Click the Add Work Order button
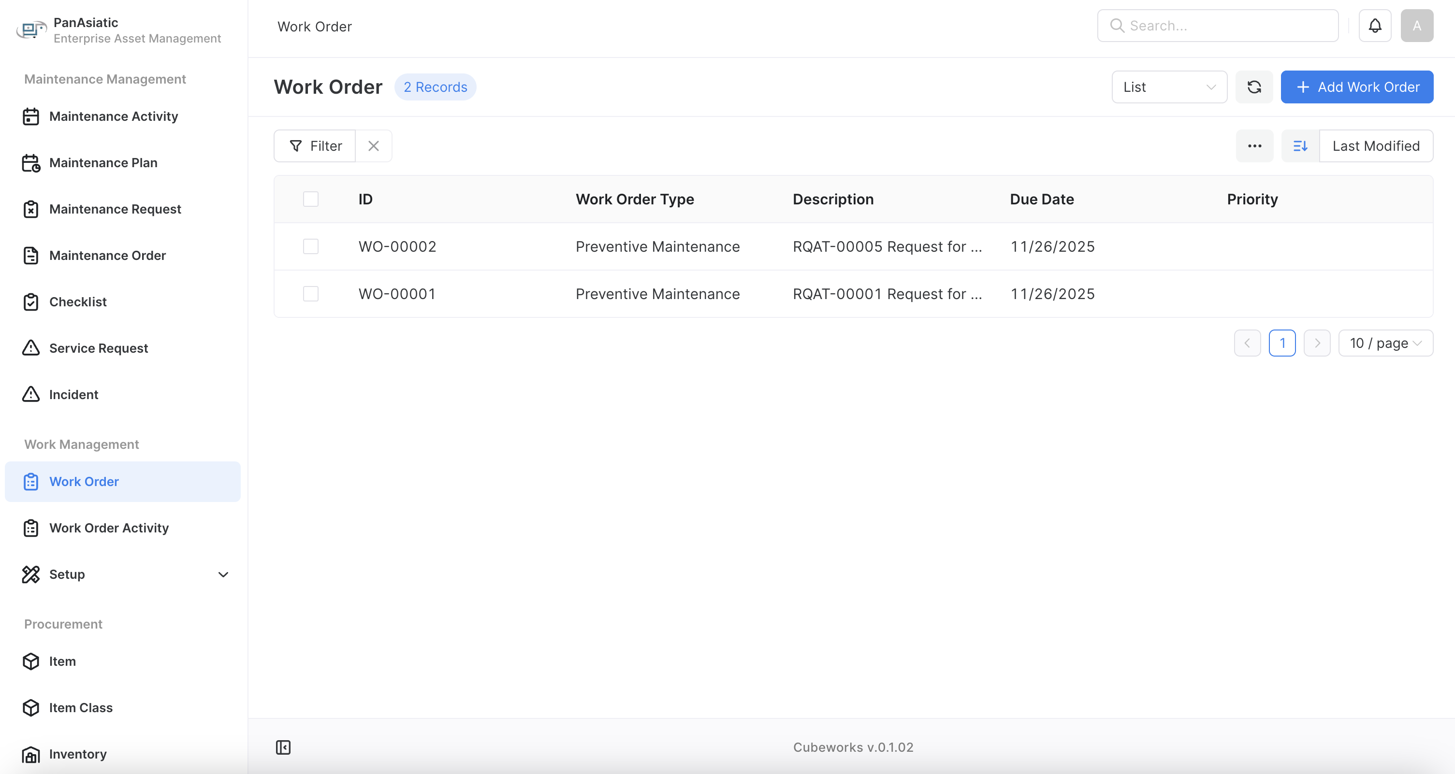 pyautogui.click(x=1357, y=87)
